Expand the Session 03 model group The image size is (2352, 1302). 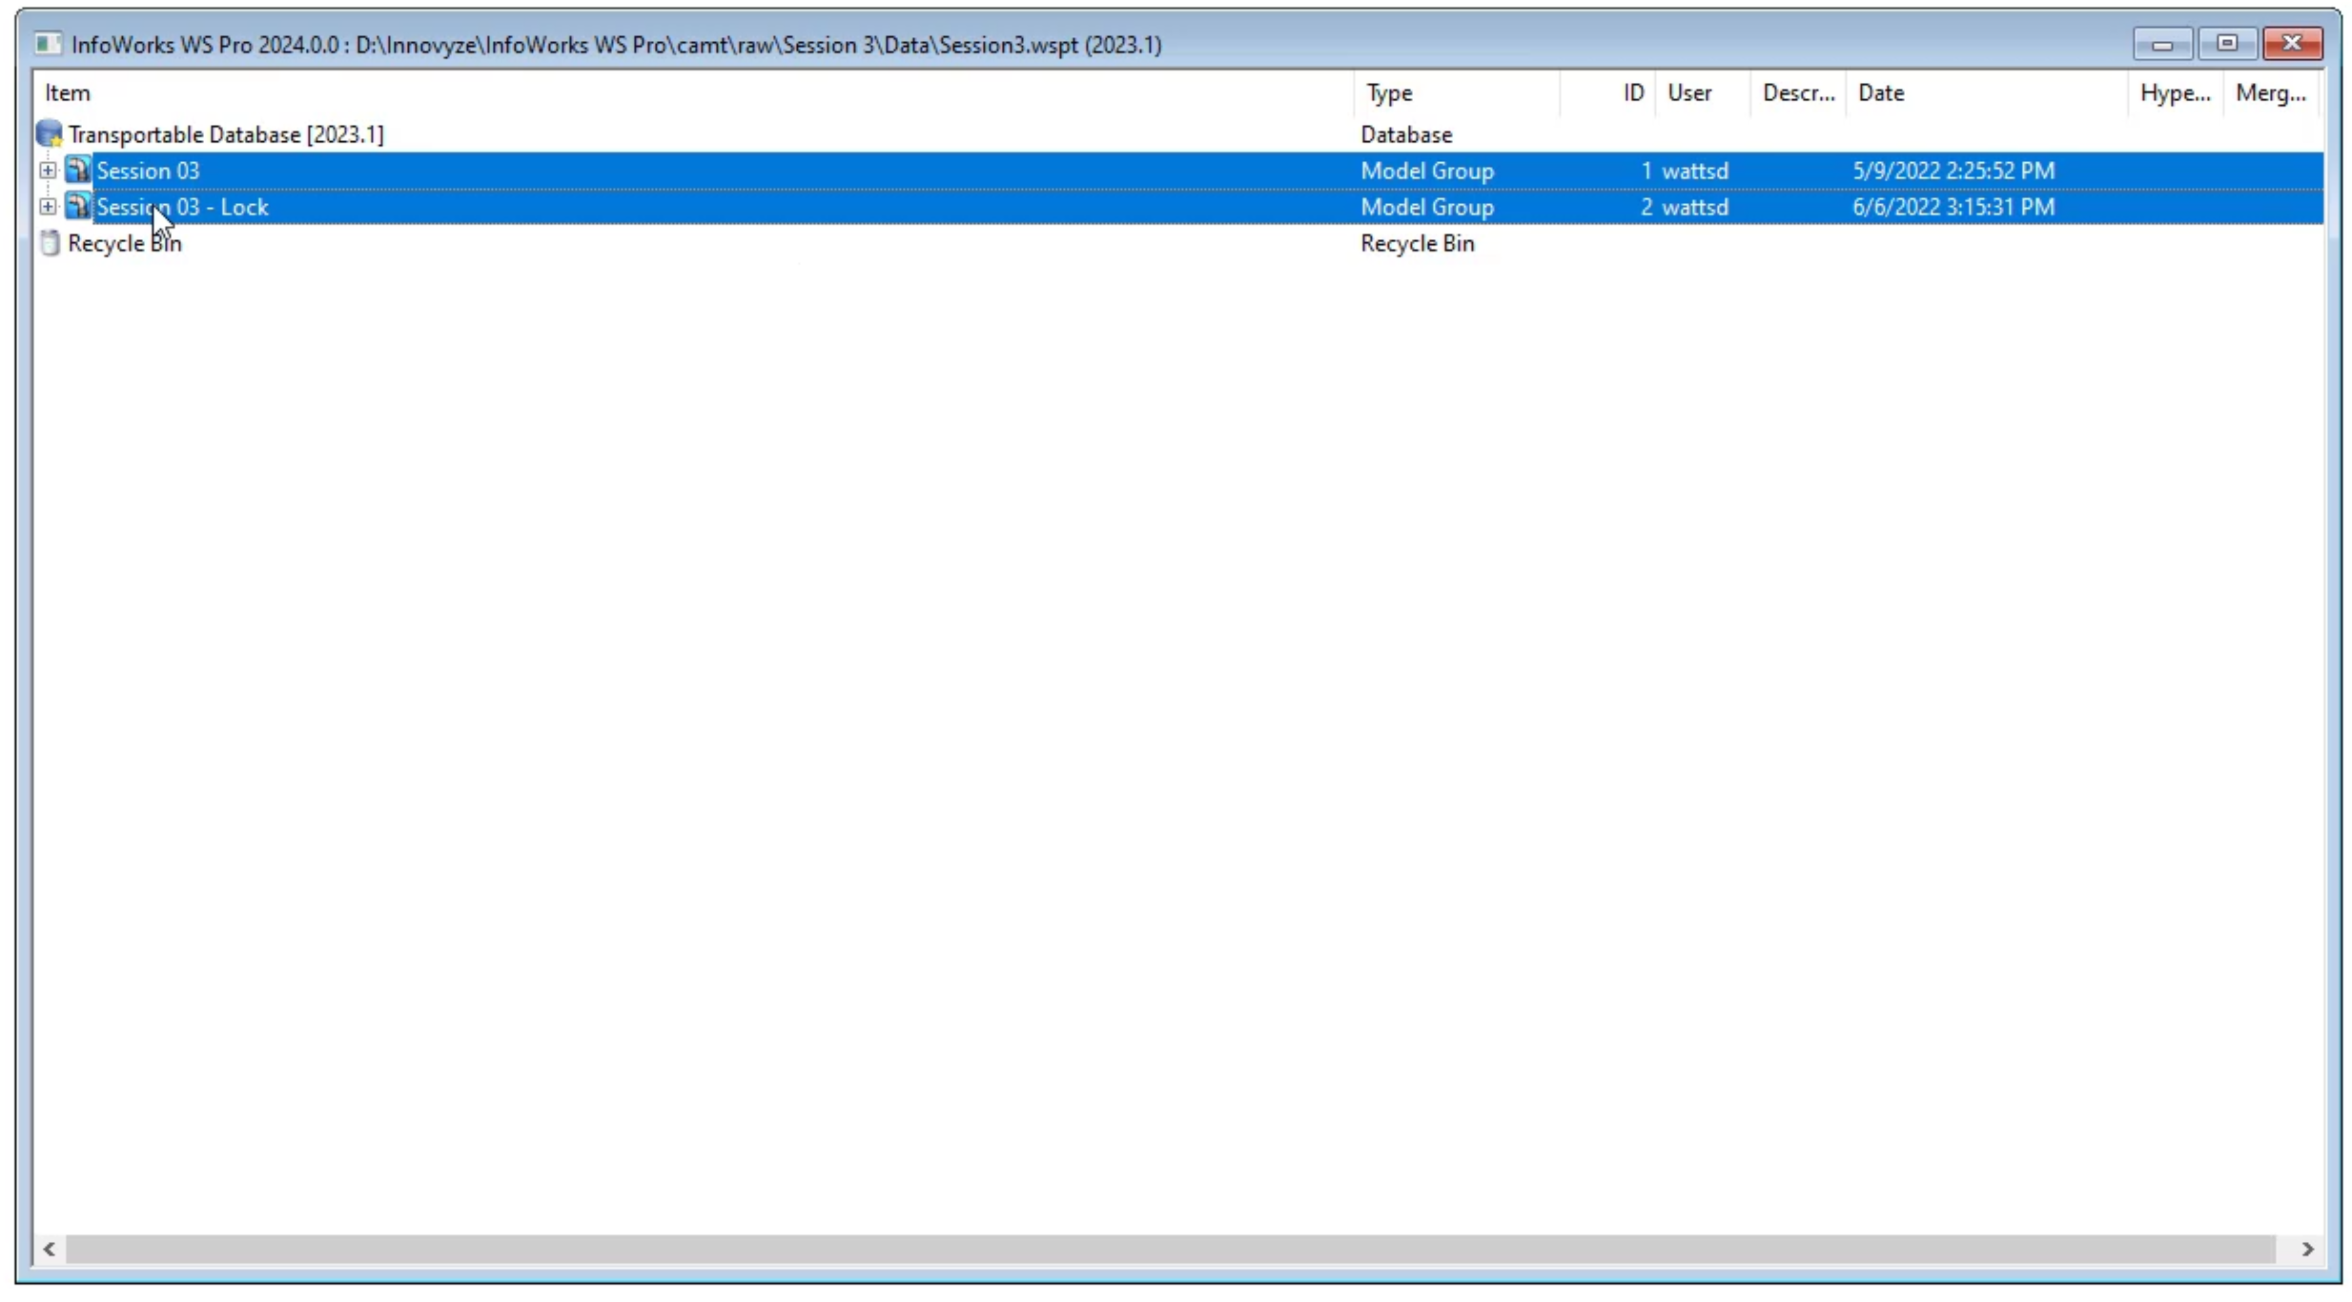(48, 171)
